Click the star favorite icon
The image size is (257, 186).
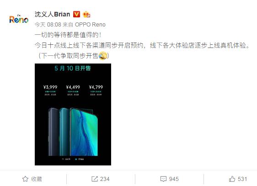click(25, 179)
